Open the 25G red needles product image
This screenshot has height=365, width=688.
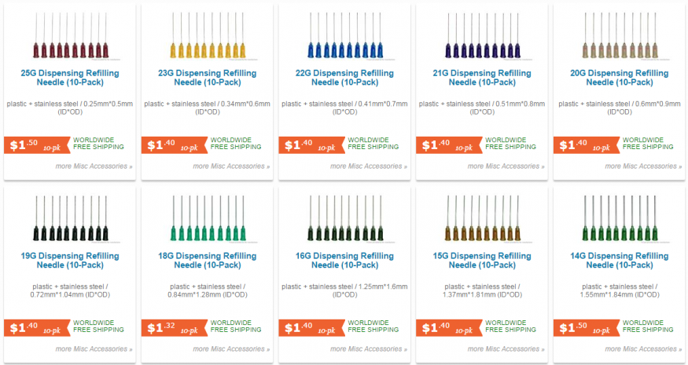click(70, 36)
